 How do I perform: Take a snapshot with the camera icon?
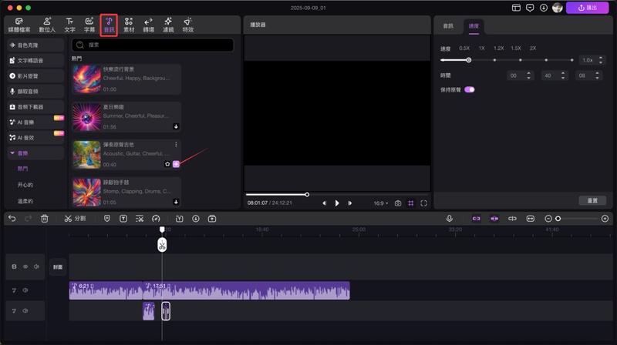pyautogui.click(x=398, y=203)
